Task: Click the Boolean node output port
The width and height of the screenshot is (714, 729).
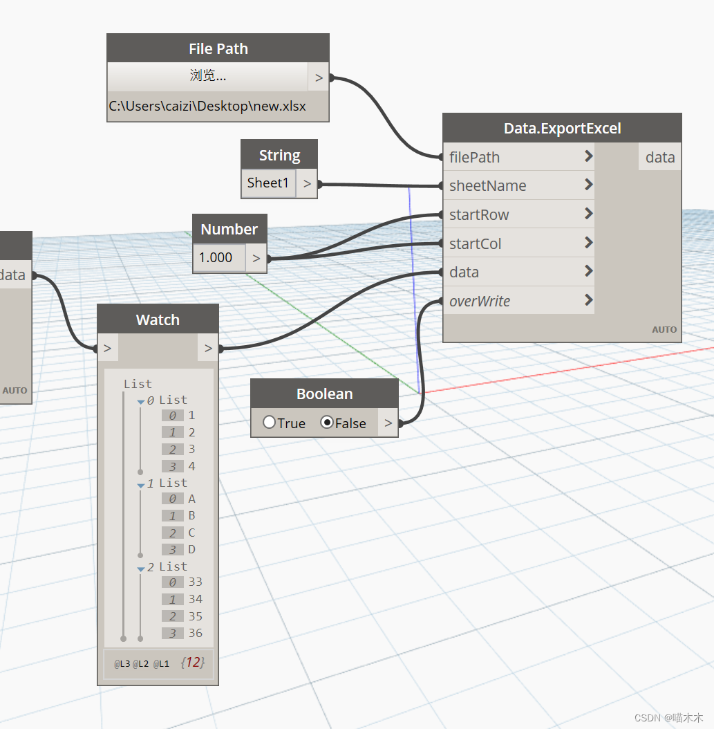Action: coord(388,423)
